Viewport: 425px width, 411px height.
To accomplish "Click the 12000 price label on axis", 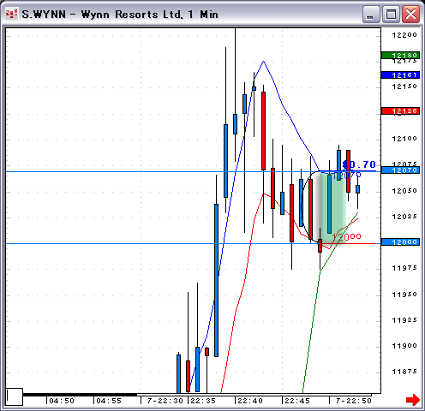I will click(400, 242).
